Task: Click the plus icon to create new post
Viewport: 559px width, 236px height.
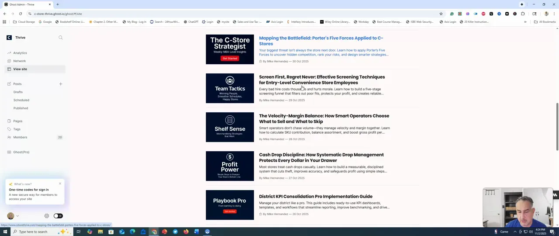Action: [61, 84]
